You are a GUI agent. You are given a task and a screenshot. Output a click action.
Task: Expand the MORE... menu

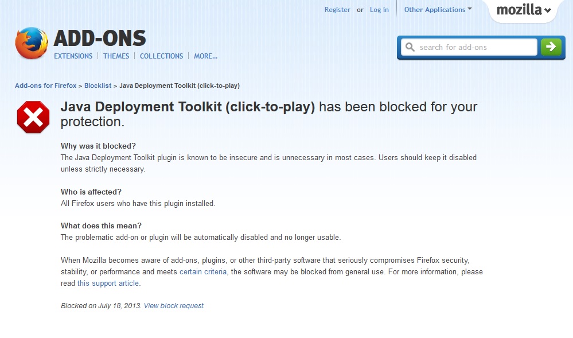click(205, 56)
